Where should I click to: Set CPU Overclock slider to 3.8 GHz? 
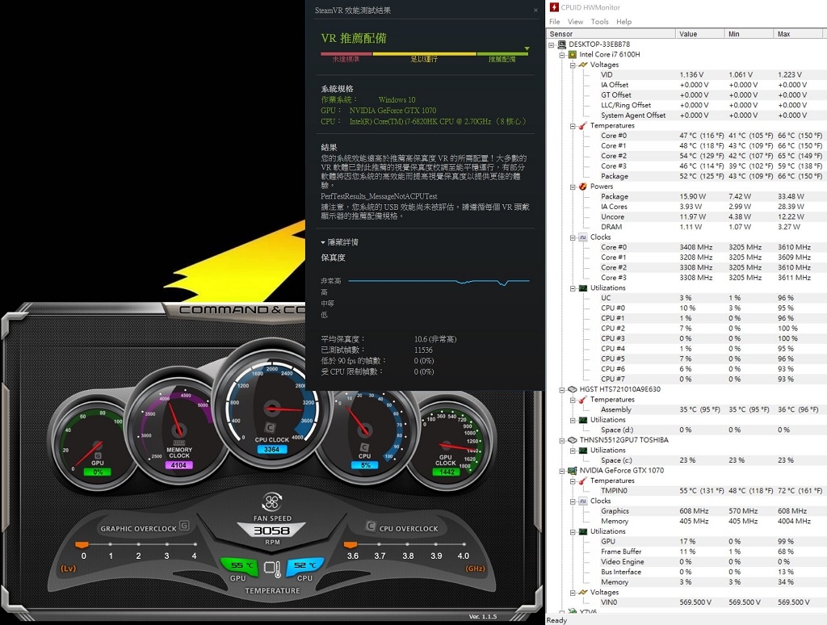coord(408,544)
